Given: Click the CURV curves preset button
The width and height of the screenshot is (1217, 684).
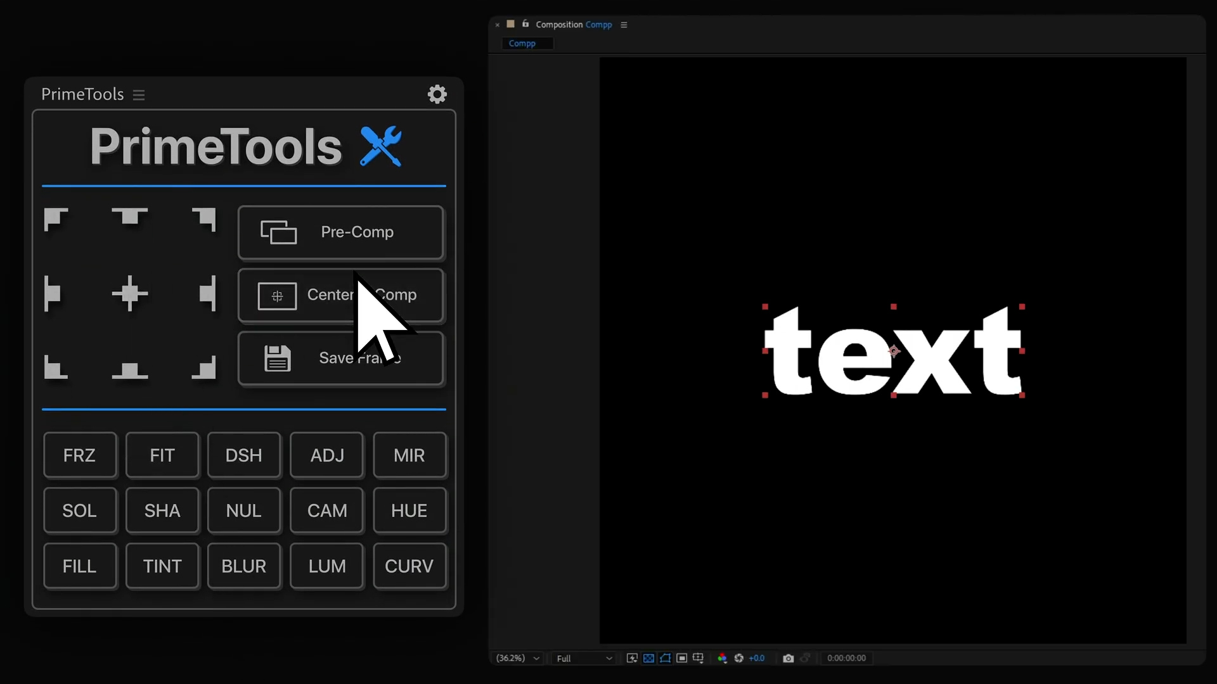Looking at the screenshot, I should [x=409, y=566].
